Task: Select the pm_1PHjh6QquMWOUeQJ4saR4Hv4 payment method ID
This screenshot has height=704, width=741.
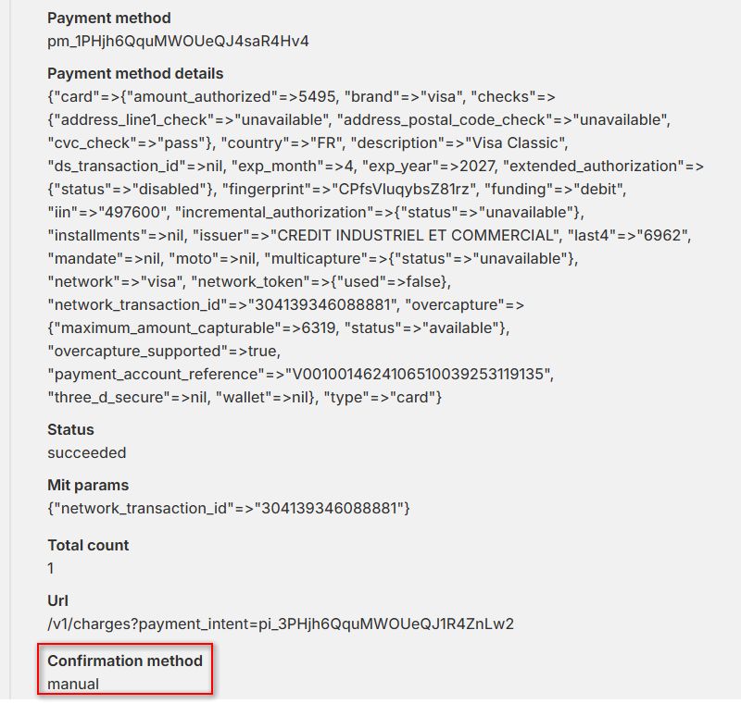Action: pos(178,41)
